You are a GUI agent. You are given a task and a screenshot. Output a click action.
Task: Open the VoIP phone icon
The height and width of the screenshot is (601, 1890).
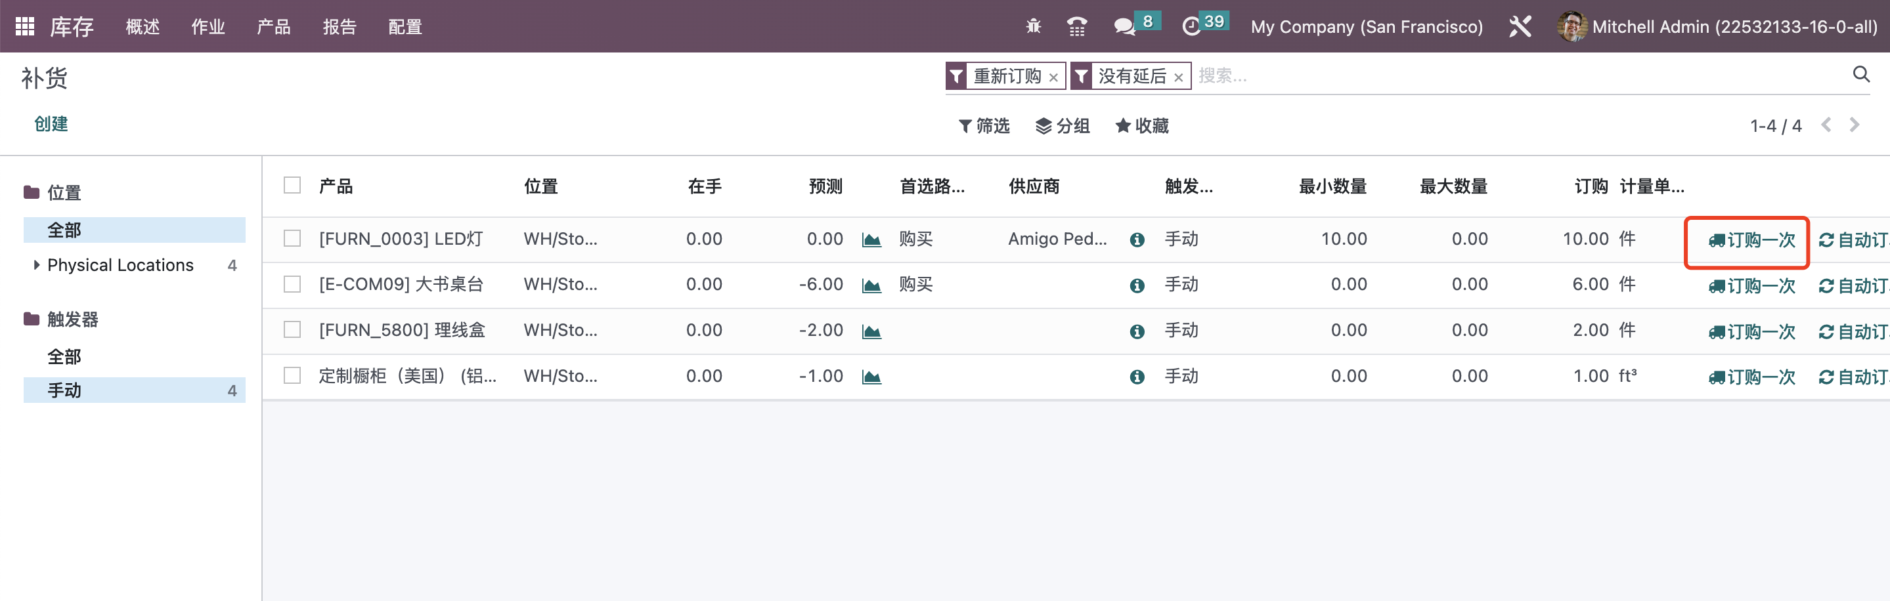pos(1076,26)
